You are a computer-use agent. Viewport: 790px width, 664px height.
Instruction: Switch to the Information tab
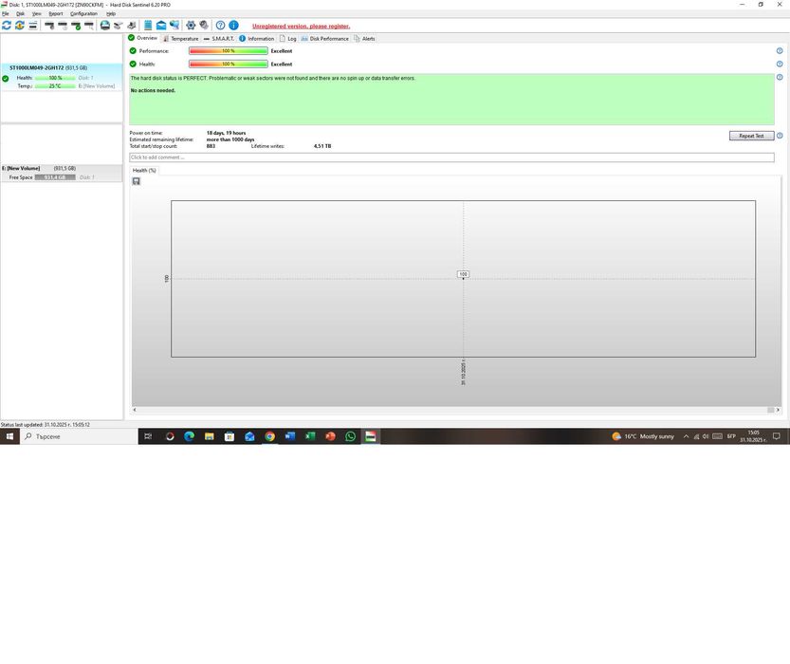click(256, 38)
